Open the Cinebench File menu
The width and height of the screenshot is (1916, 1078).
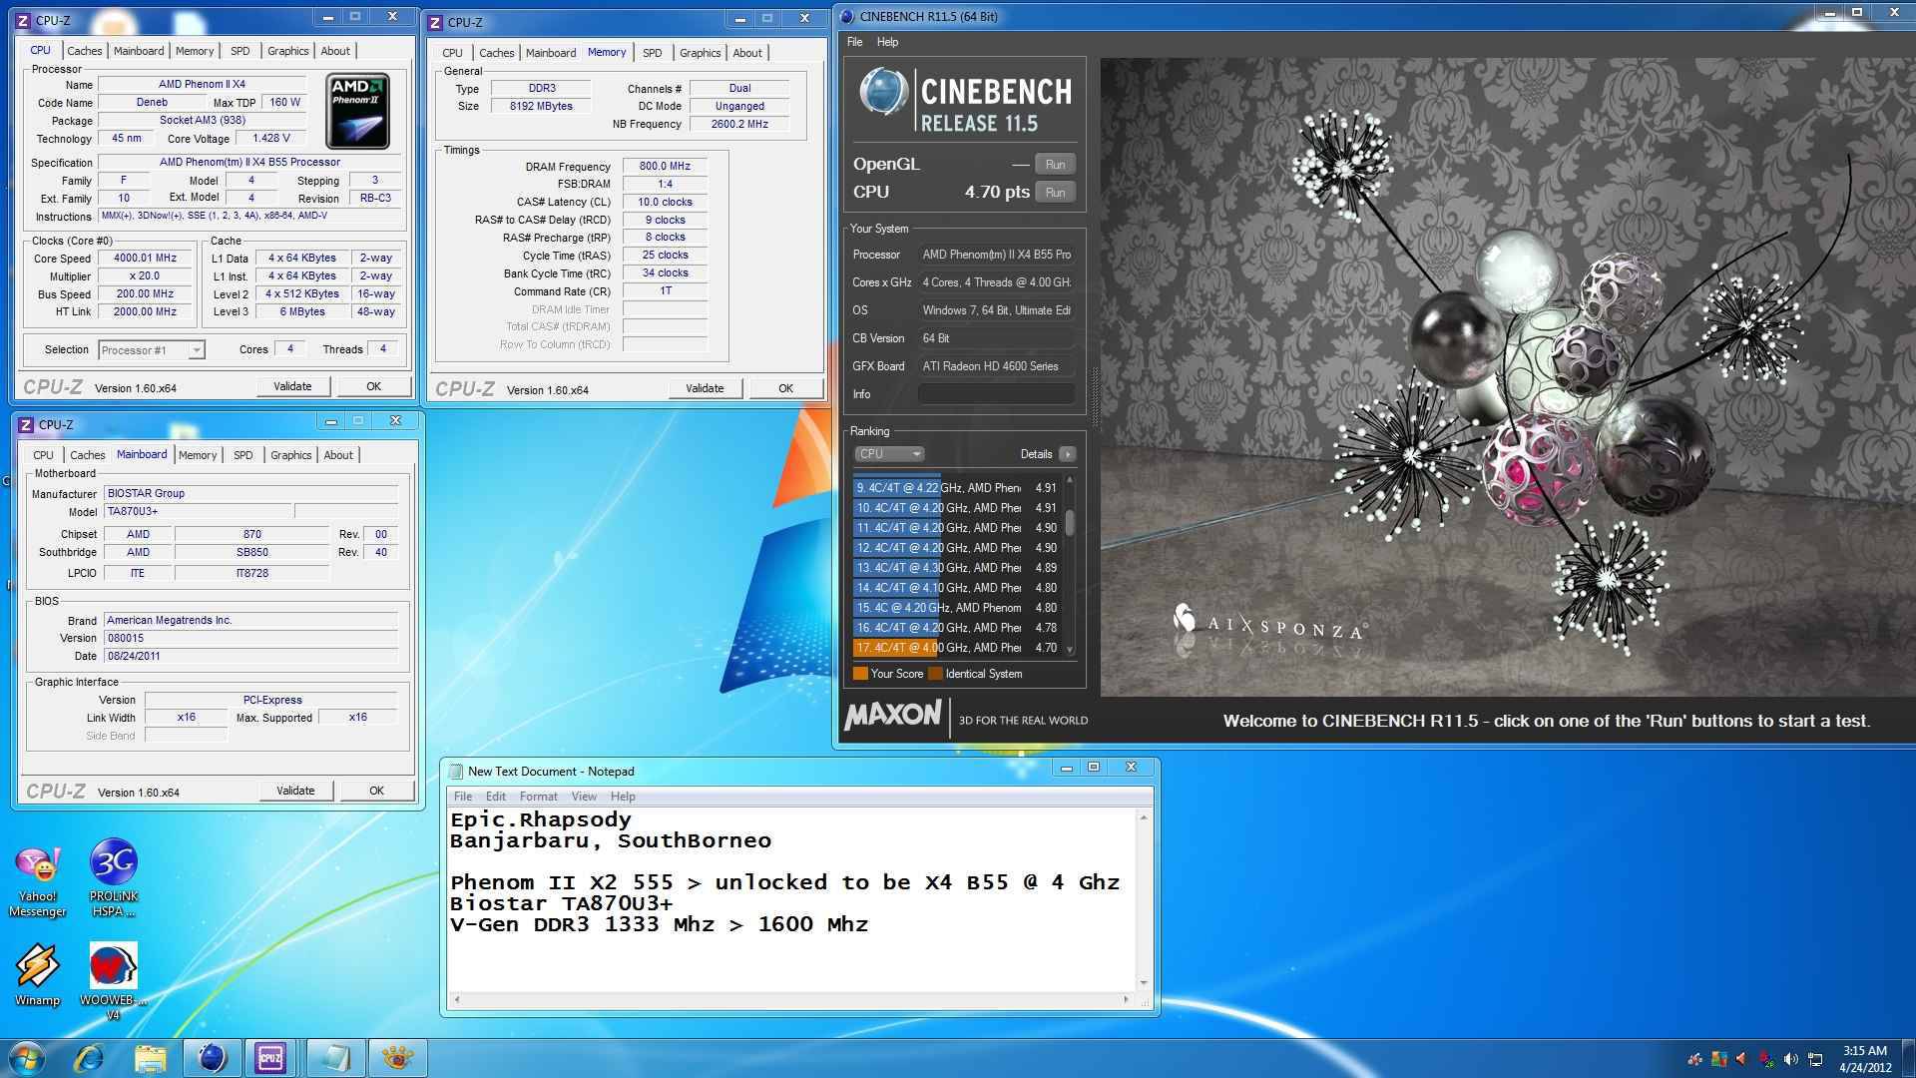coord(855,42)
